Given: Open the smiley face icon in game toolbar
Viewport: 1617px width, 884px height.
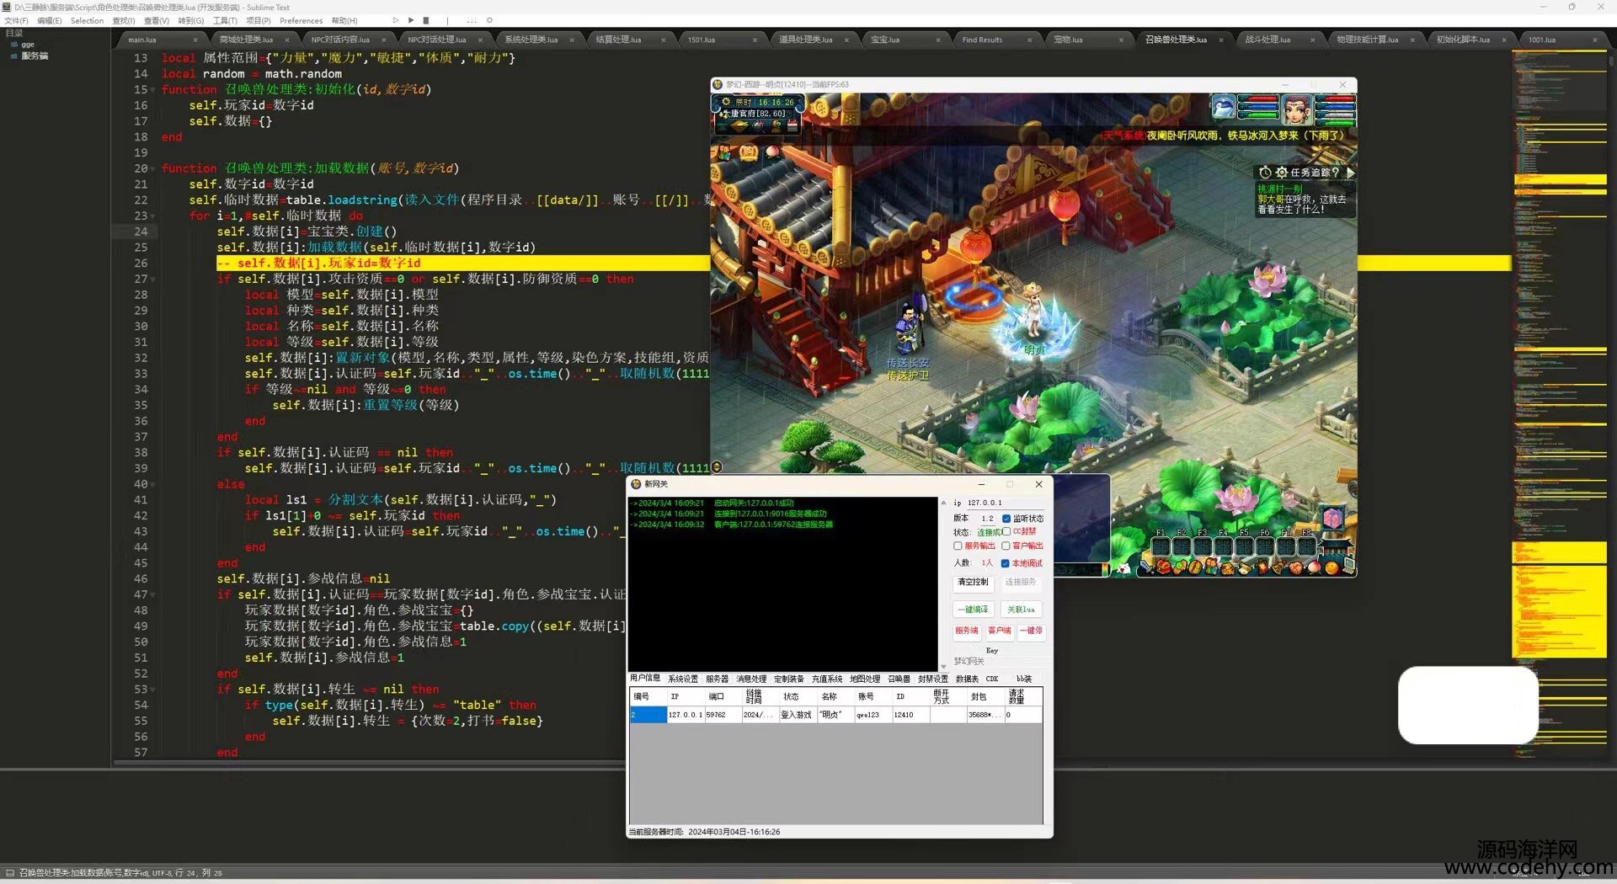Looking at the screenshot, I should (x=1331, y=568).
